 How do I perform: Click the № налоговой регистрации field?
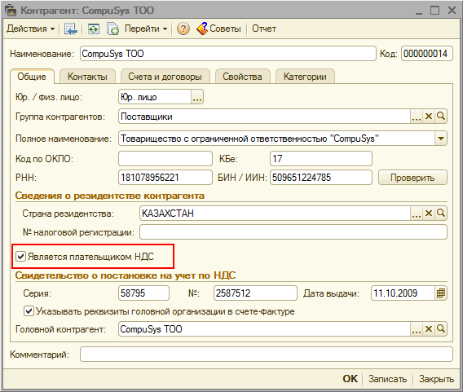[293, 232]
